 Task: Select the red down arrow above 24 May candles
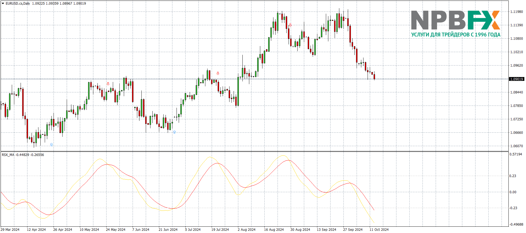[108, 84]
